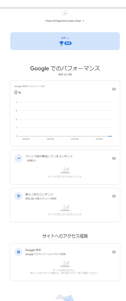Open the bridgestone.base.shop property selector

coord(65,21)
